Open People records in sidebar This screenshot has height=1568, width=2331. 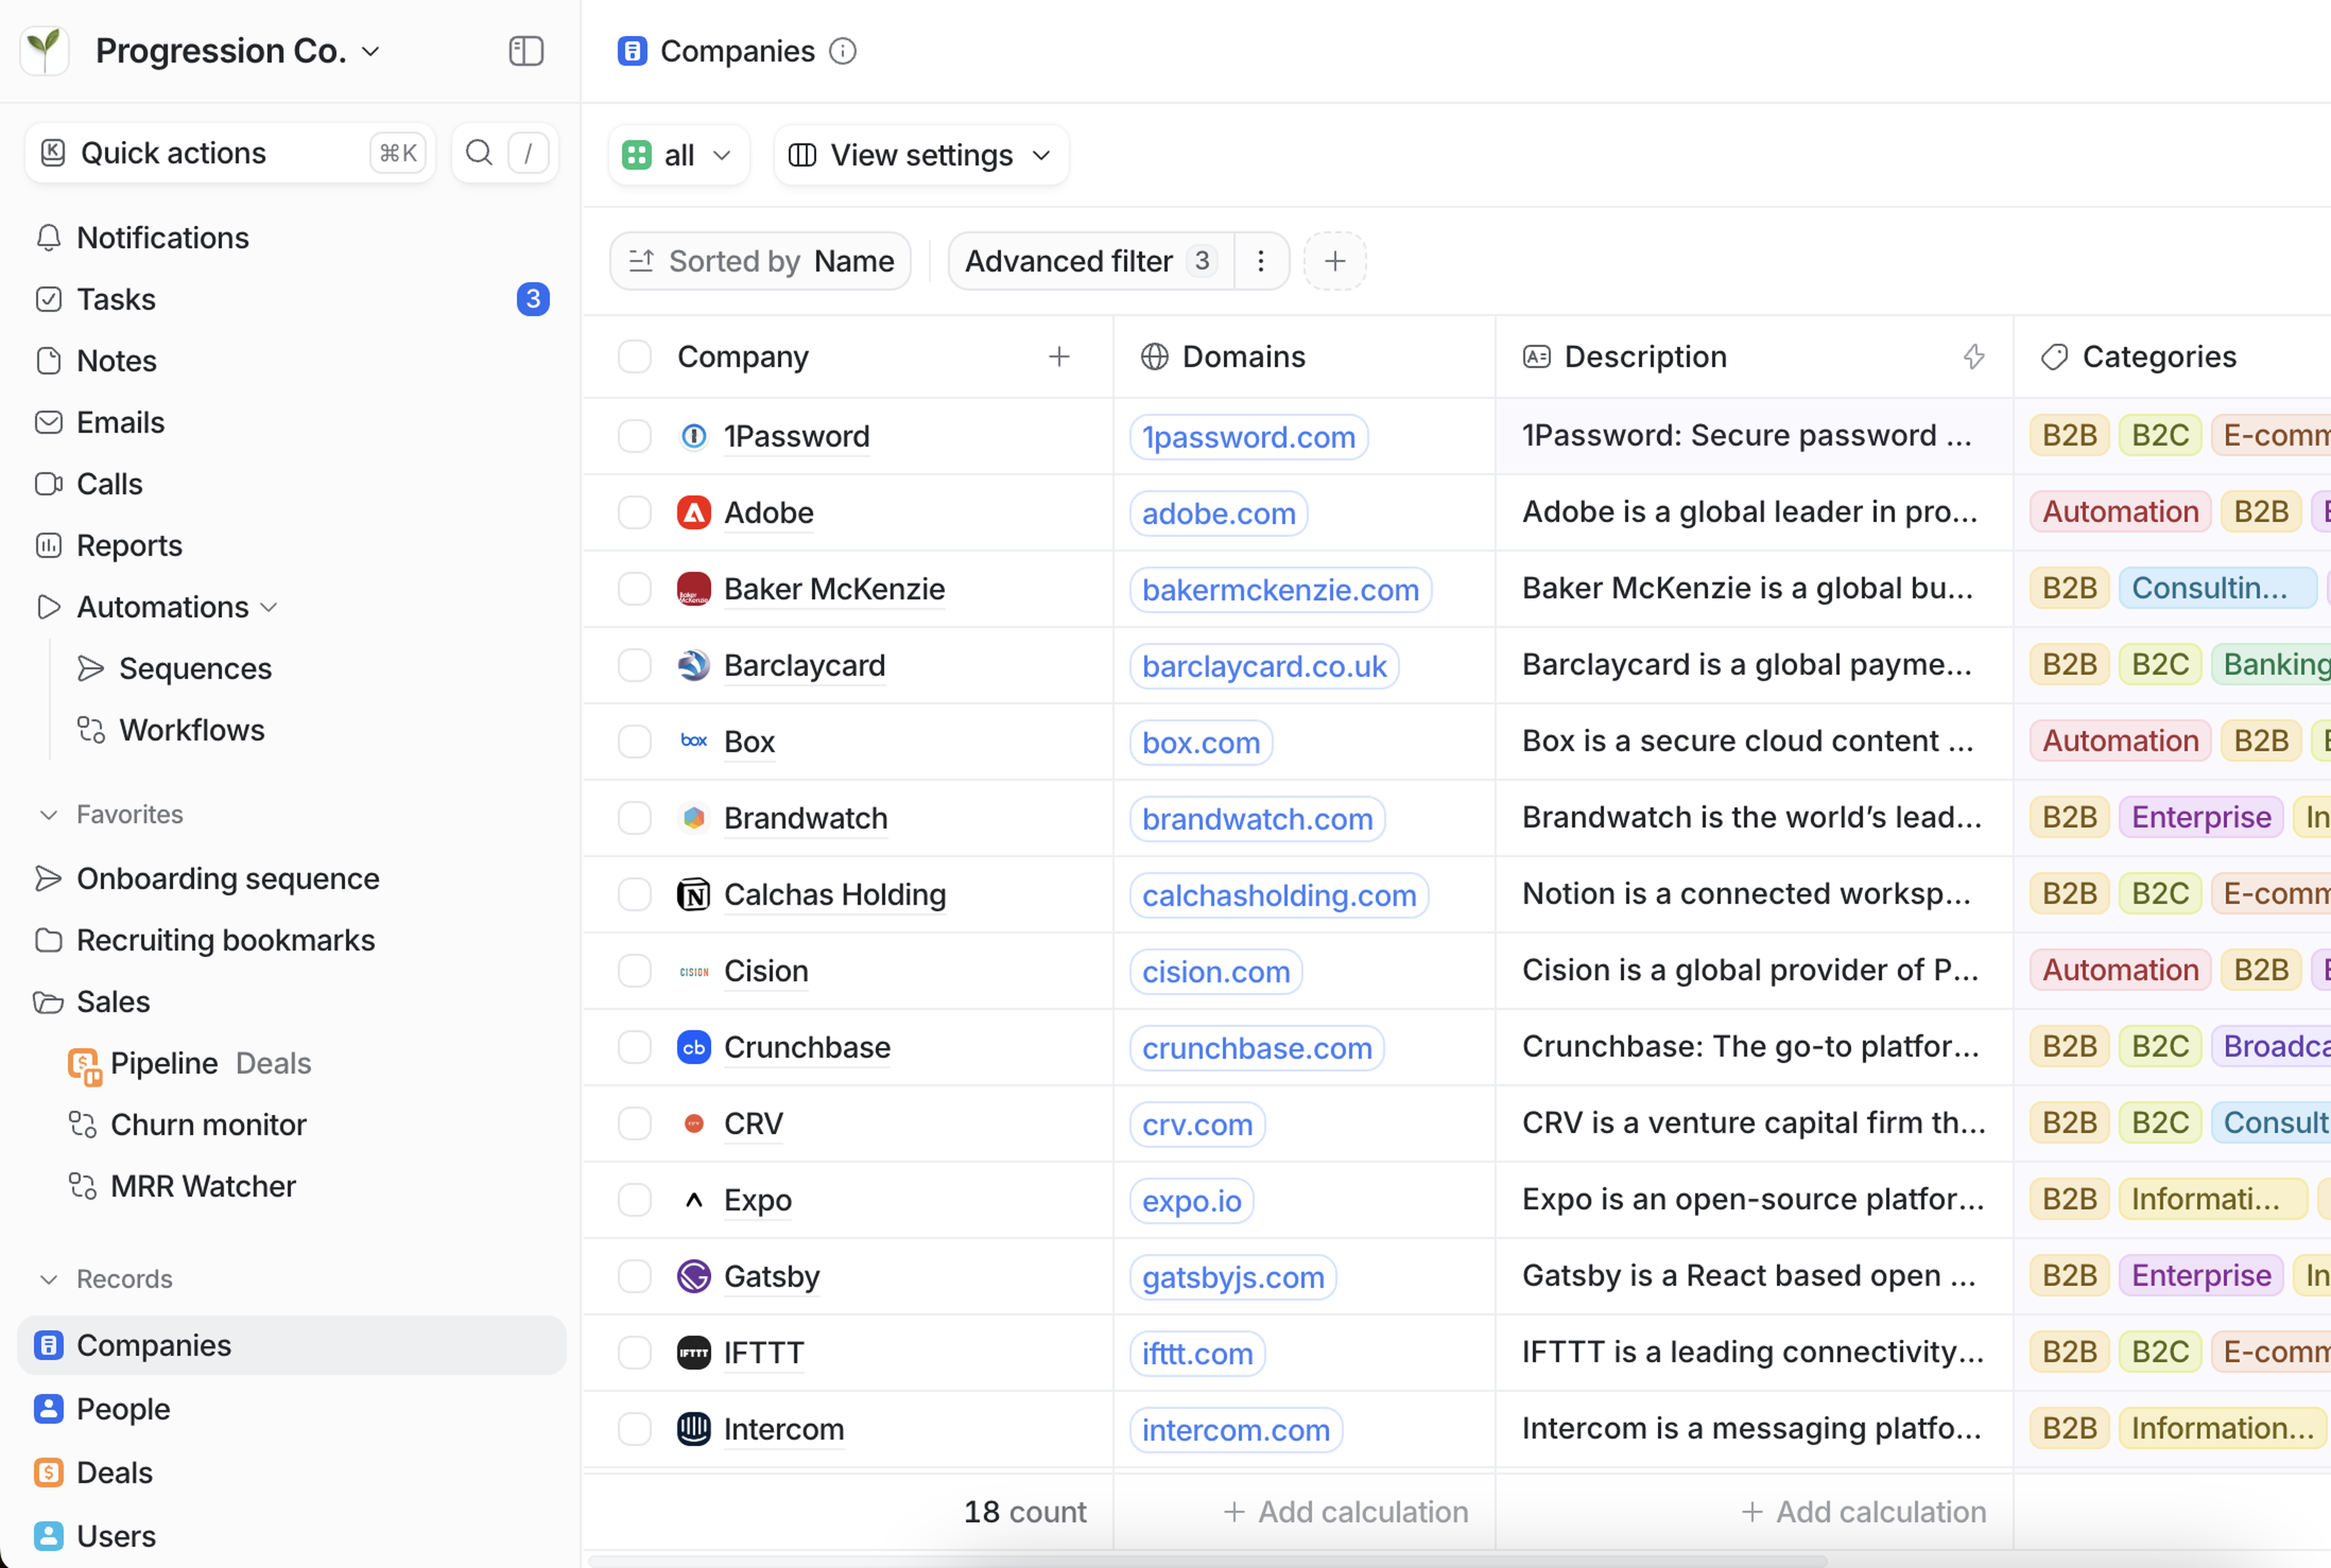point(123,1409)
